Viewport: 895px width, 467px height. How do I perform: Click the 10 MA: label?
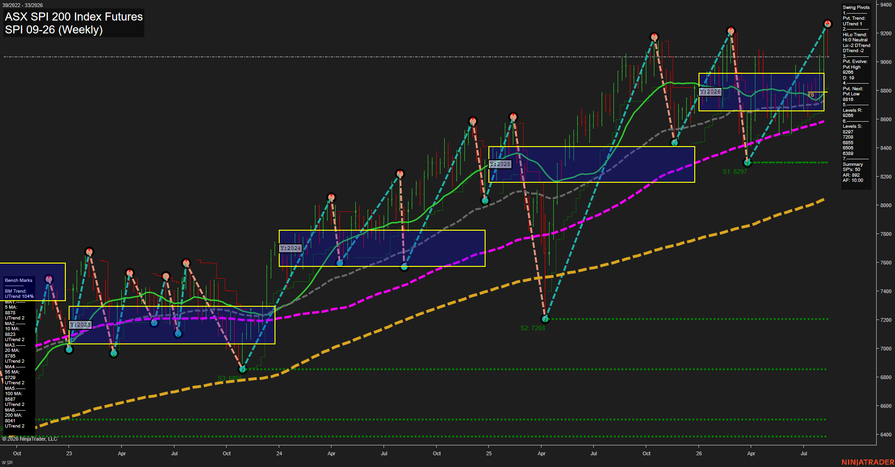coord(12,329)
